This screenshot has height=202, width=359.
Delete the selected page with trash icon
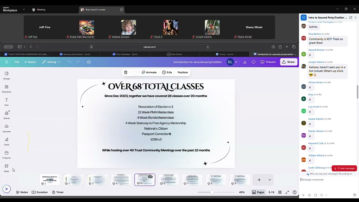point(126,72)
